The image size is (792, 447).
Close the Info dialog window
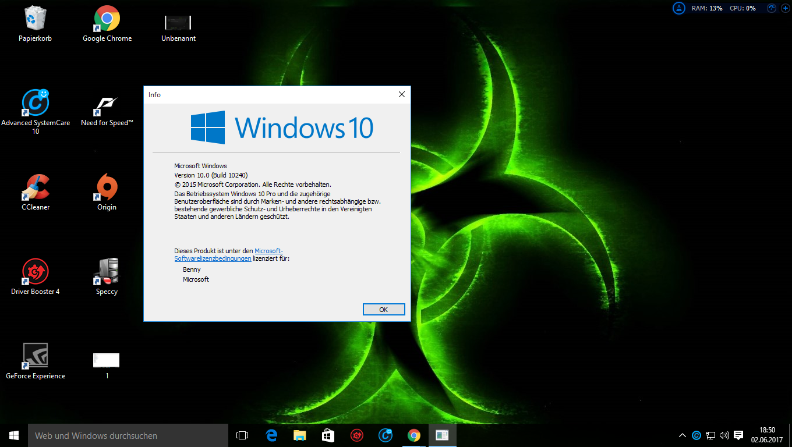coord(401,94)
